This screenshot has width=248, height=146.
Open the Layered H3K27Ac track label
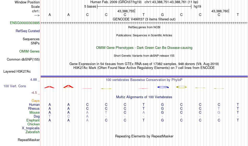pos(17,72)
